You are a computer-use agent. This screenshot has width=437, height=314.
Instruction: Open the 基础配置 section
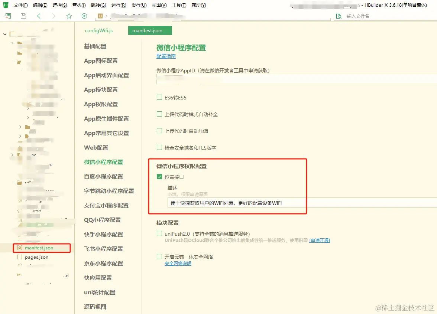95,46
